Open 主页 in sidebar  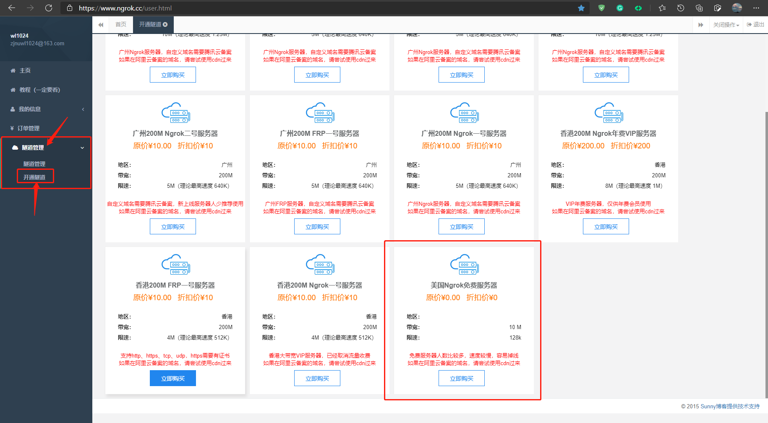[46, 70]
